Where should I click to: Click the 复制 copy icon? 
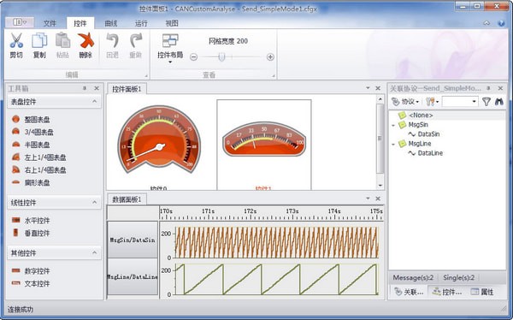pos(39,40)
